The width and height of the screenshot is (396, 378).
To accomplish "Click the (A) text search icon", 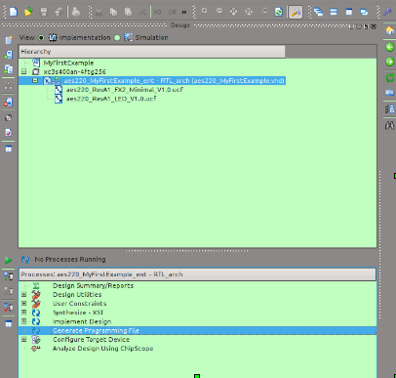I will pos(389,125).
